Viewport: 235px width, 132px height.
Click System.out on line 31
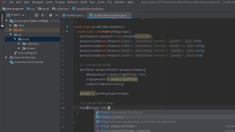(x=87, y=93)
